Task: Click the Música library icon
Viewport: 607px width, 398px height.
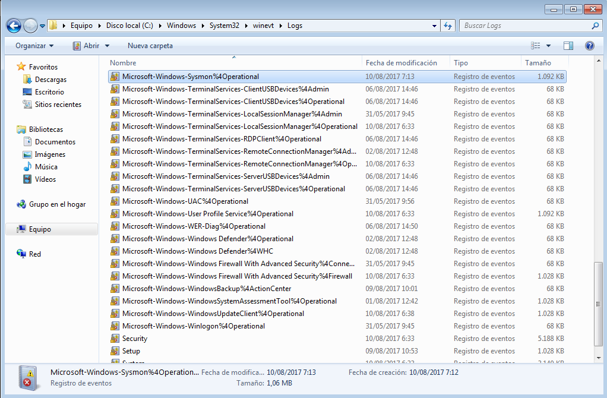Action: click(x=27, y=167)
